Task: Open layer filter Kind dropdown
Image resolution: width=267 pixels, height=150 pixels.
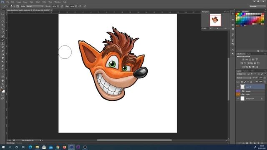Action: 241,74
